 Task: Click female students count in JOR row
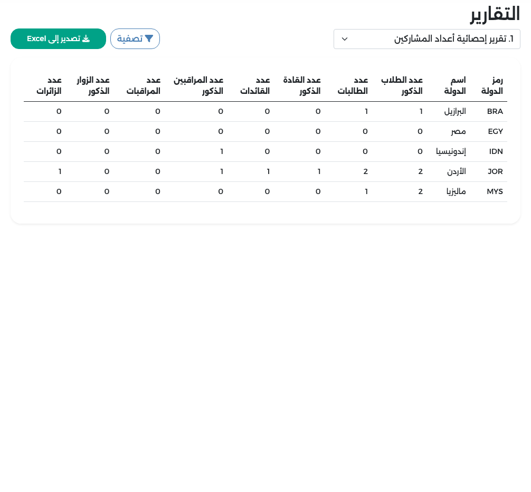point(365,171)
